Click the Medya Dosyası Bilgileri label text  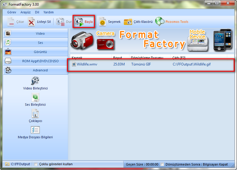(x=36, y=137)
